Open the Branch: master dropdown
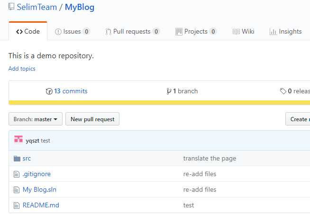 click(x=36, y=119)
